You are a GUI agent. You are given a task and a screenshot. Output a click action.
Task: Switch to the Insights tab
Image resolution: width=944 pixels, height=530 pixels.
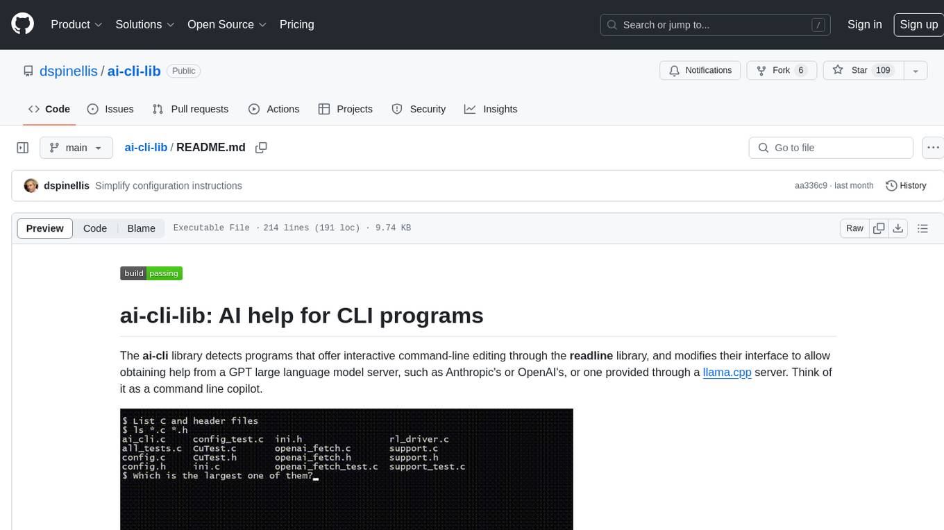(491, 109)
